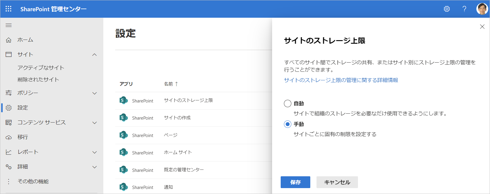Click SharePoint icon in ページ row
This screenshot has height=194, width=490.
pos(123,135)
